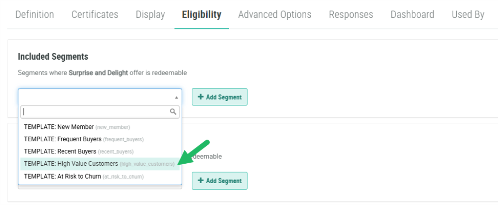This screenshot has height=205, width=498.
Task: Open the Responses tab
Action: point(351,14)
